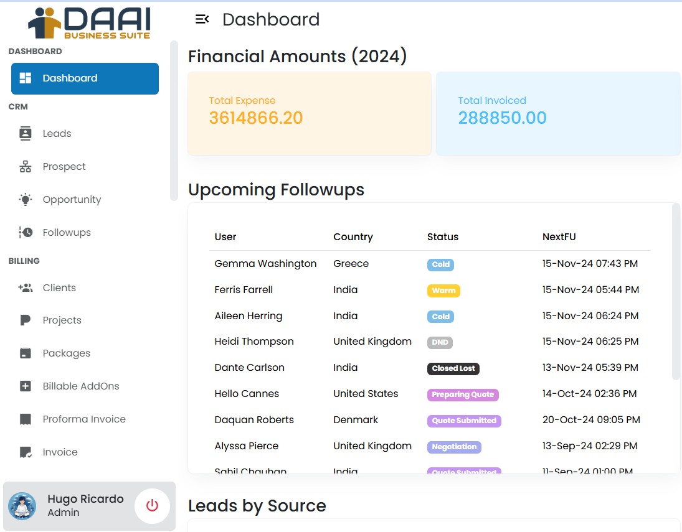This screenshot has width=682, height=532.
Task: Open the Total Invoiced card
Action: click(557, 113)
